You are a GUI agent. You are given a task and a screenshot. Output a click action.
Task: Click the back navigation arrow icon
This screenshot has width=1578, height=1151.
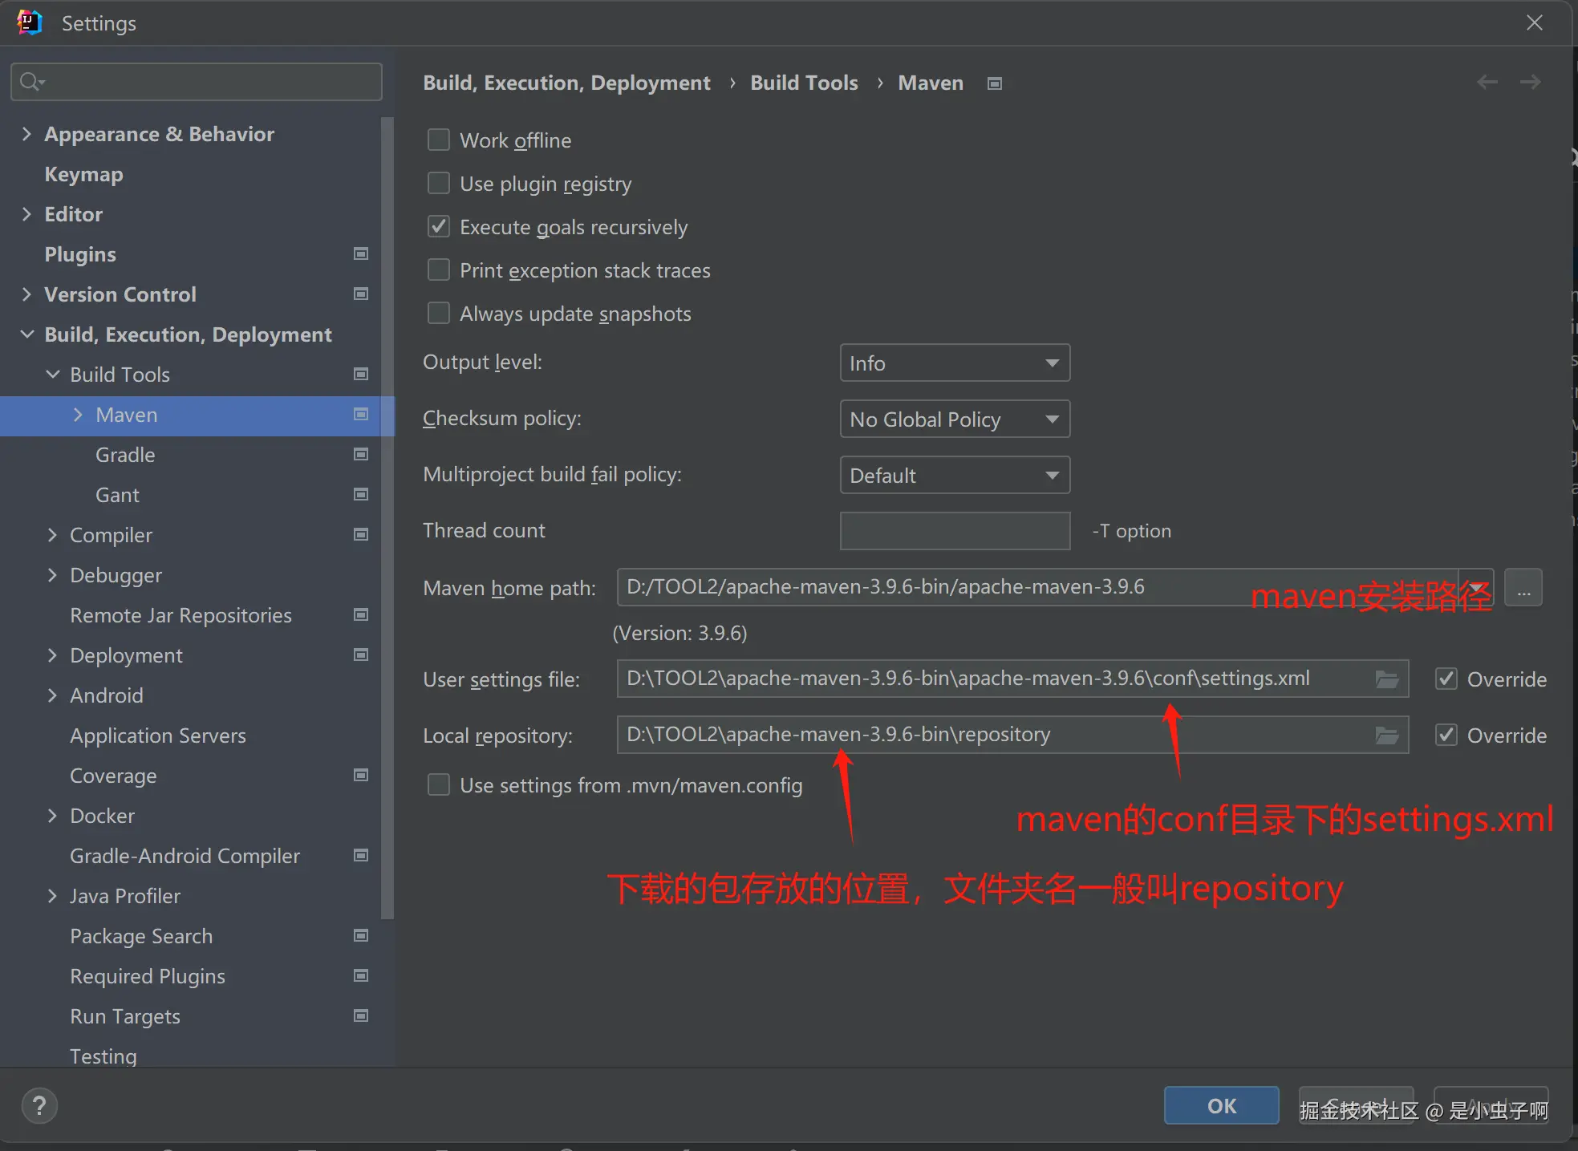click(x=1487, y=82)
